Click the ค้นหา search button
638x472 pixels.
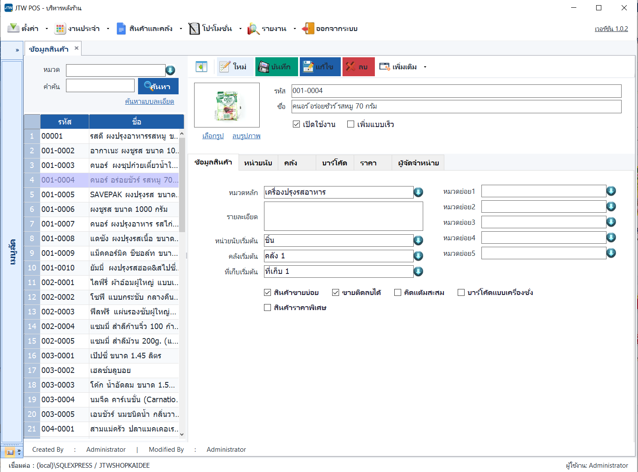[158, 86]
